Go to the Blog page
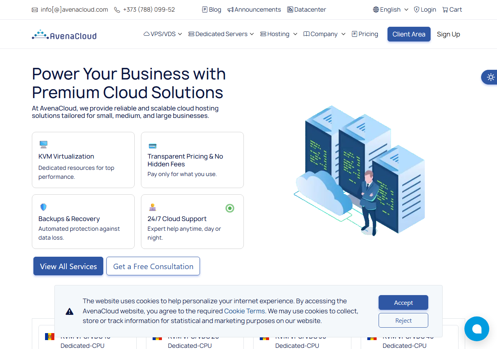This screenshot has width=497, height=349. (x=212, y=10)
